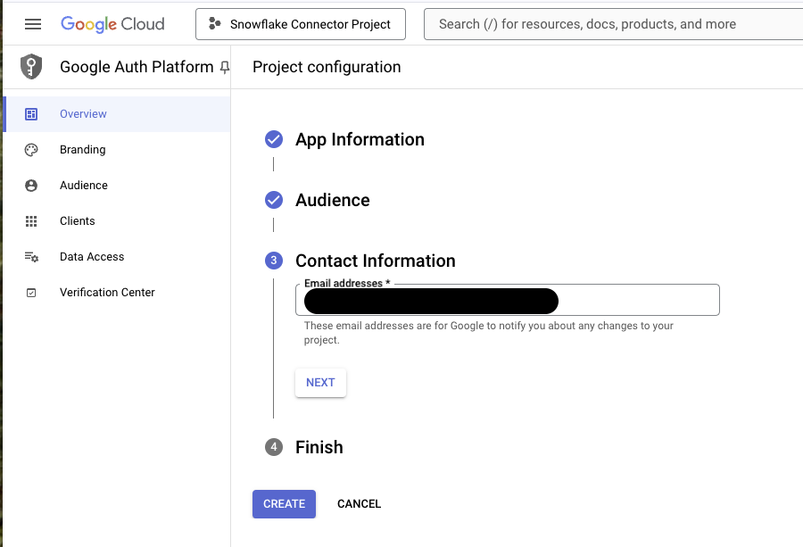Click the Google Auth Platform shield icon

pos(31,67)
